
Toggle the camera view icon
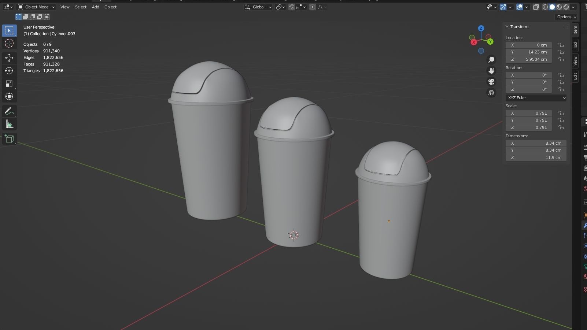coord(491,82)
